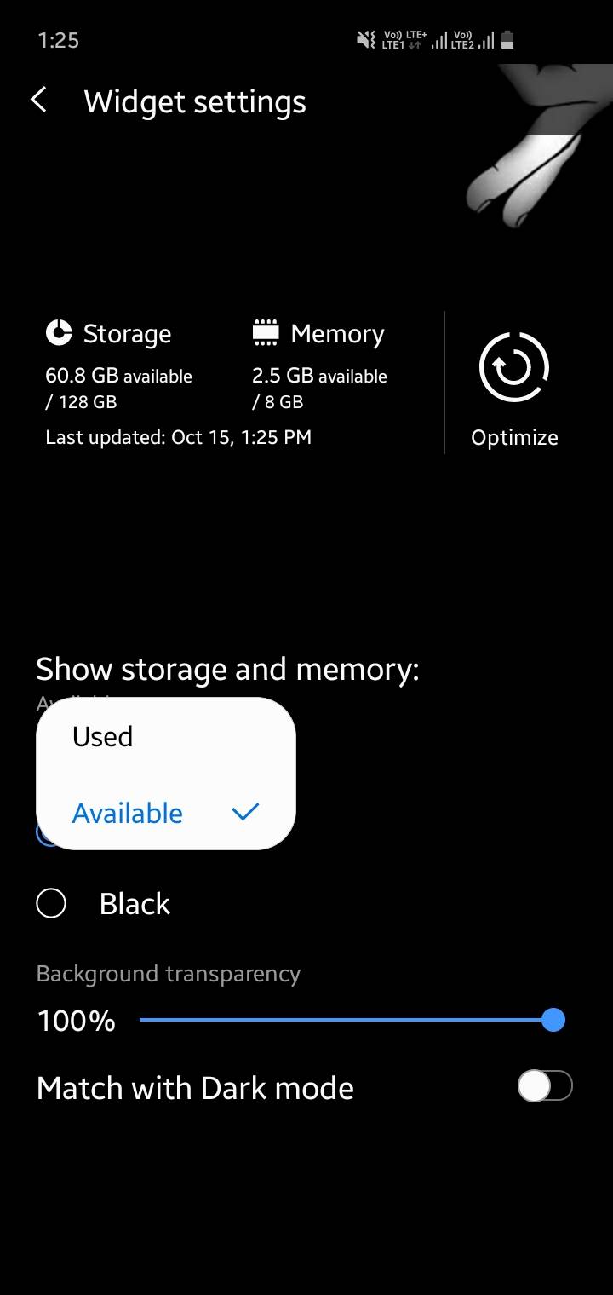Choose Available in the open dropdown

128,812
